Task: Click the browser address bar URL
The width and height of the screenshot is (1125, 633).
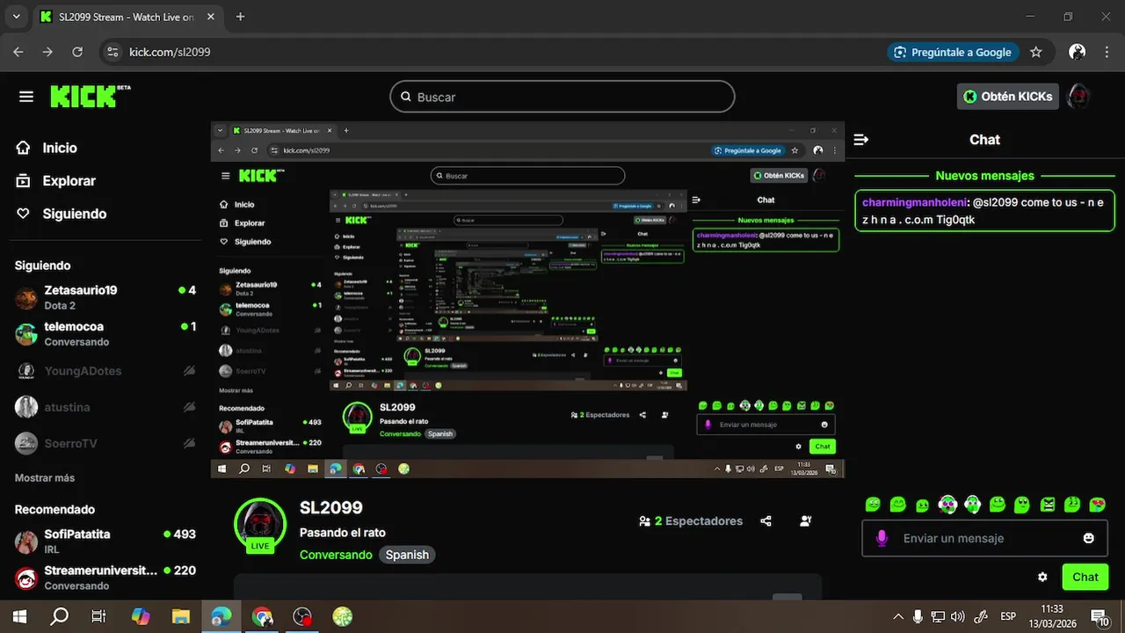Action: 170,52
